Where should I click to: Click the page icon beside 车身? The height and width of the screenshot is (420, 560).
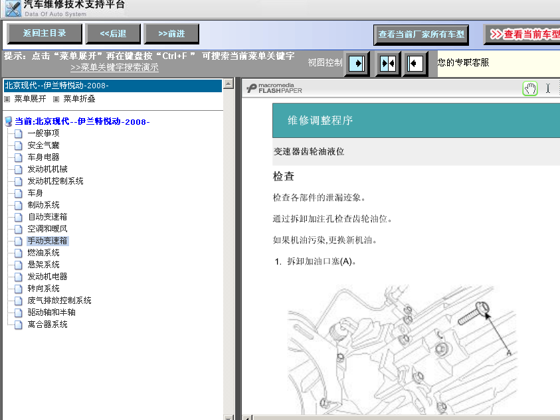(18, 193)
